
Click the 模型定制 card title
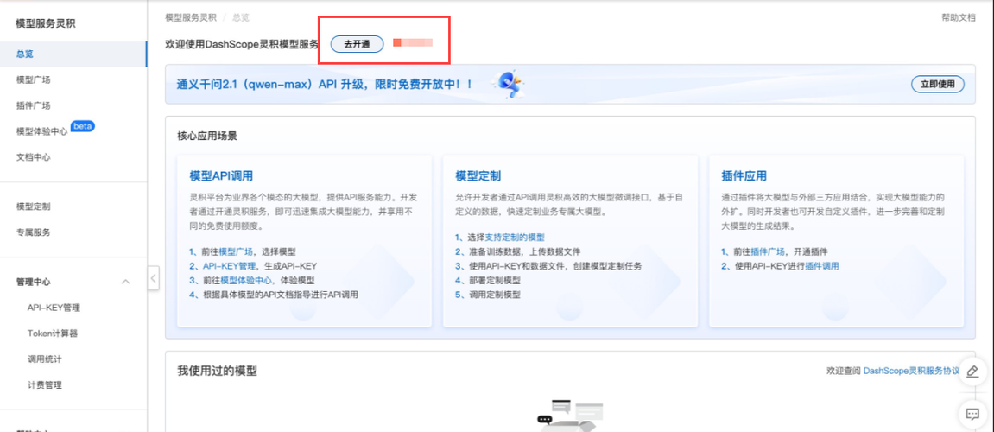click(x=478, y=175)
